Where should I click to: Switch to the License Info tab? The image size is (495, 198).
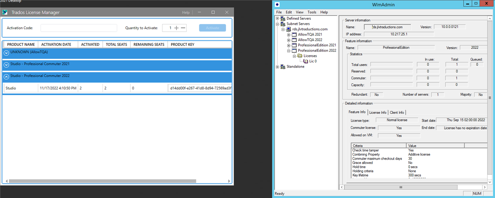[x=378, y=112]
